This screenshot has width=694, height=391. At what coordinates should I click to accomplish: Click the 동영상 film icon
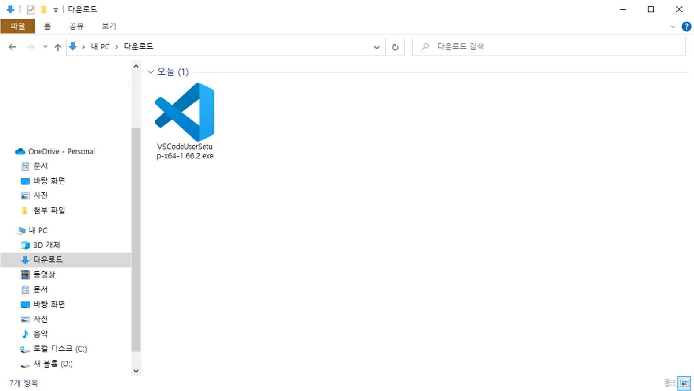point(25,274)
